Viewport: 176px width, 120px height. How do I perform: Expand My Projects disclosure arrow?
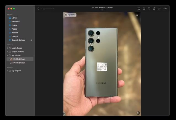pyautogui.click(x=8, y=71)
